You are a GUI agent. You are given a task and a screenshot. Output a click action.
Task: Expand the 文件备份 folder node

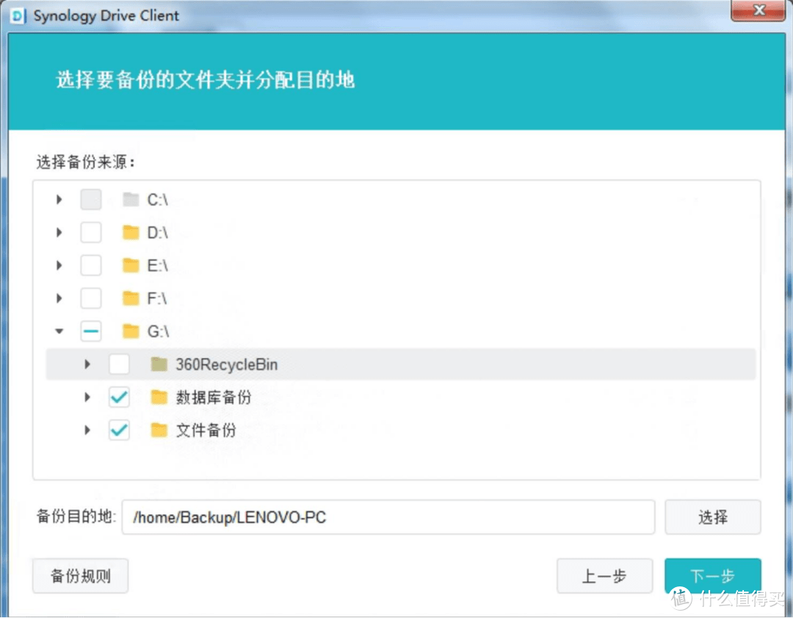point(87,430)
